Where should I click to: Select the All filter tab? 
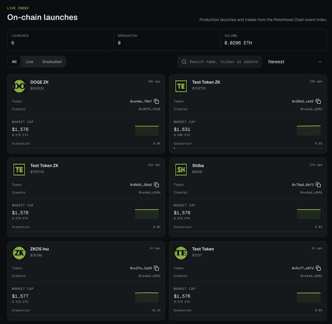pyautogui.click(x=14, y=62)
